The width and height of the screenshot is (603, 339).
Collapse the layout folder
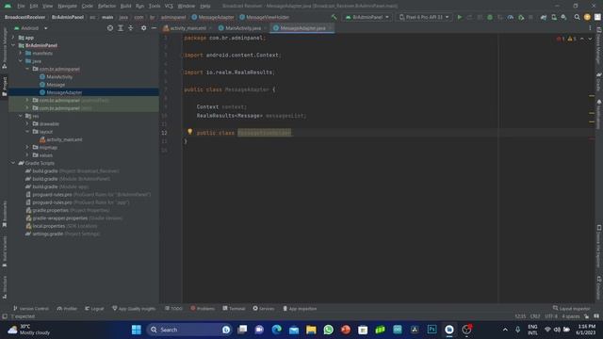click(27, 132)
